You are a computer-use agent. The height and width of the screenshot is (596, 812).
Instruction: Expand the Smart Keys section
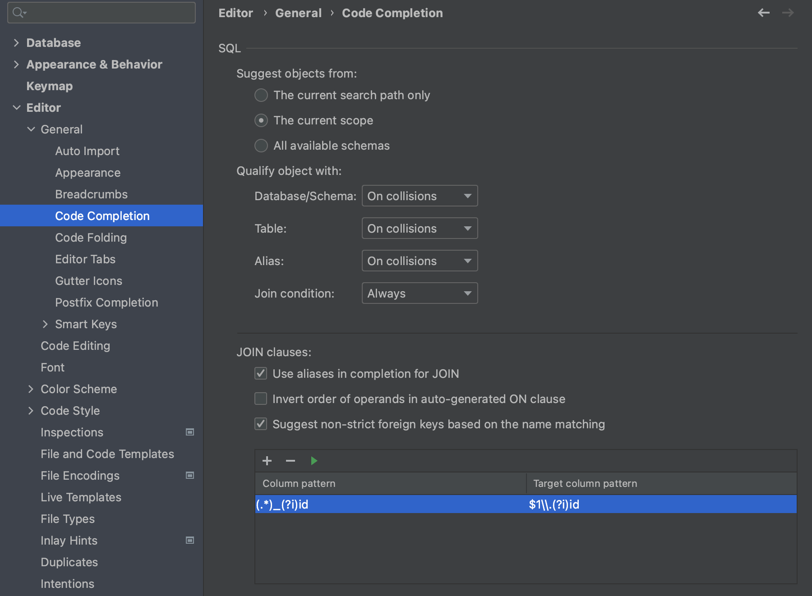[x=46, y=324]
